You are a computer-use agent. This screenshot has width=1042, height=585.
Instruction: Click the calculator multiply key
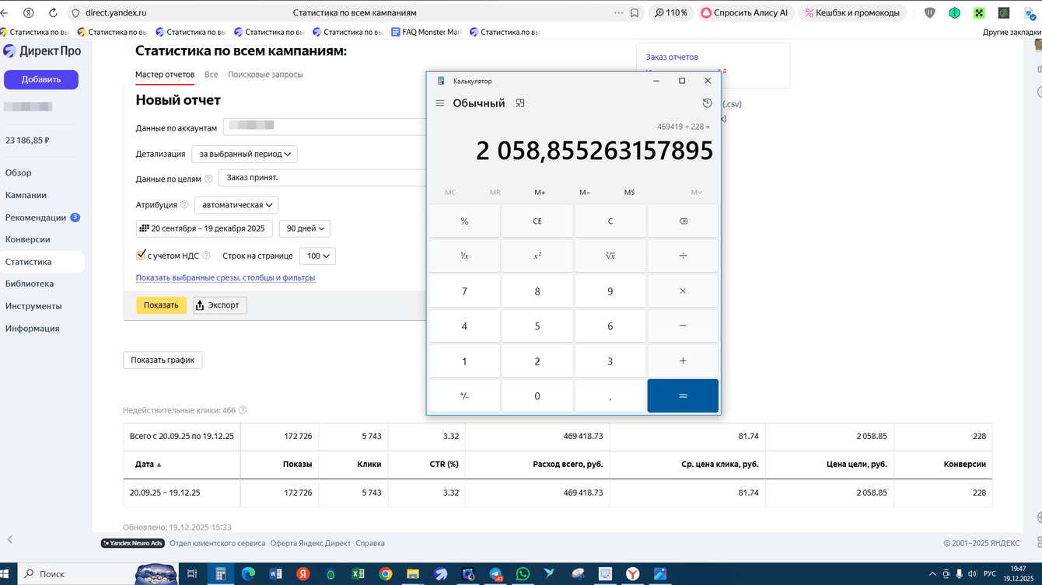[683, 291]
